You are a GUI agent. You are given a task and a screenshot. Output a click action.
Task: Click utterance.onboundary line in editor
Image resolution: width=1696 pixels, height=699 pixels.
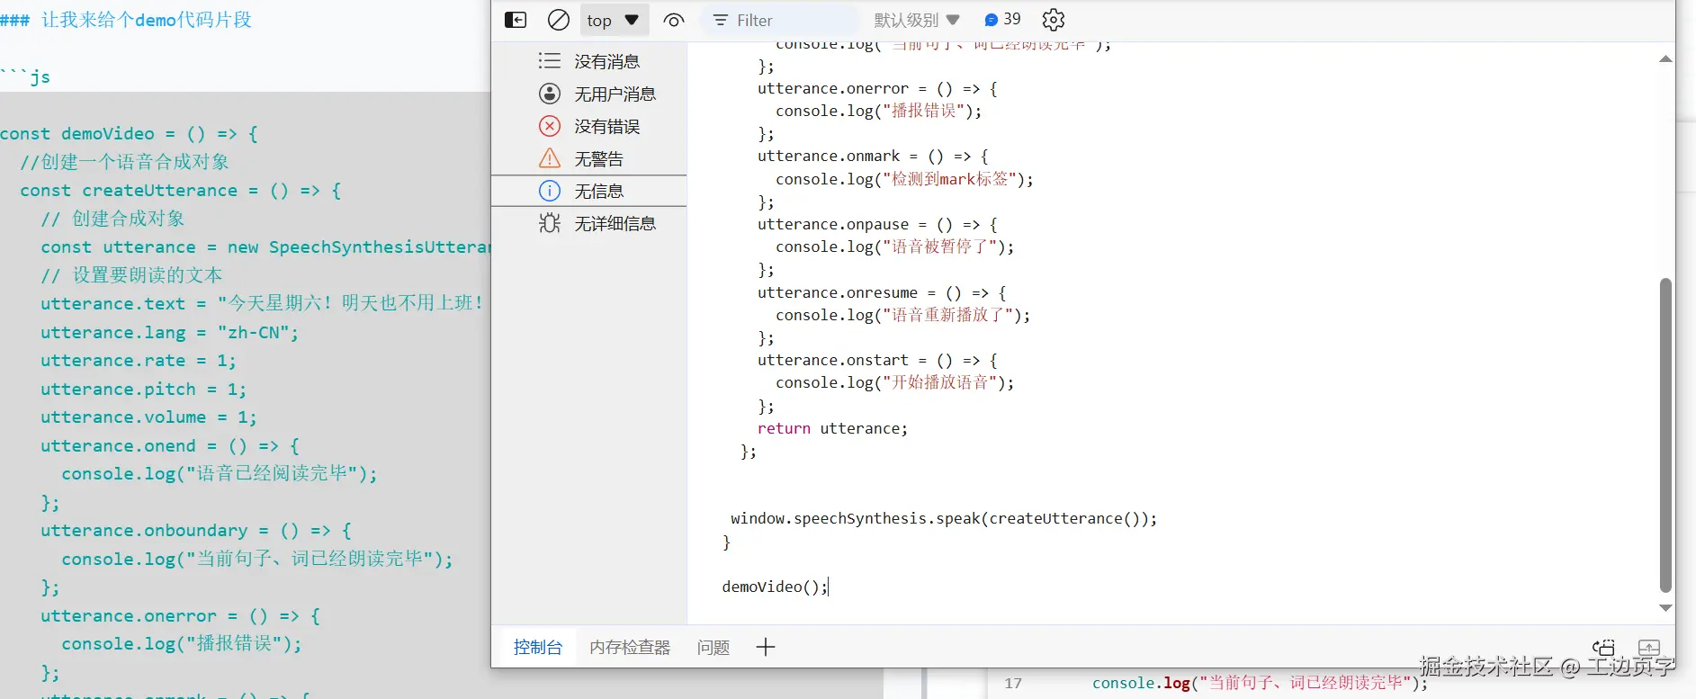pos(196,531)
